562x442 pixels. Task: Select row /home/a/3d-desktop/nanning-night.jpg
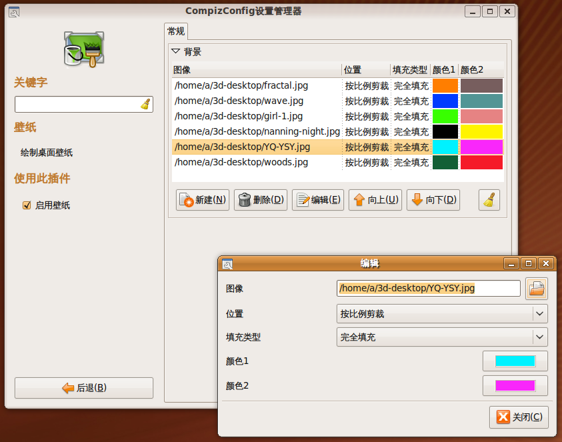337,132
